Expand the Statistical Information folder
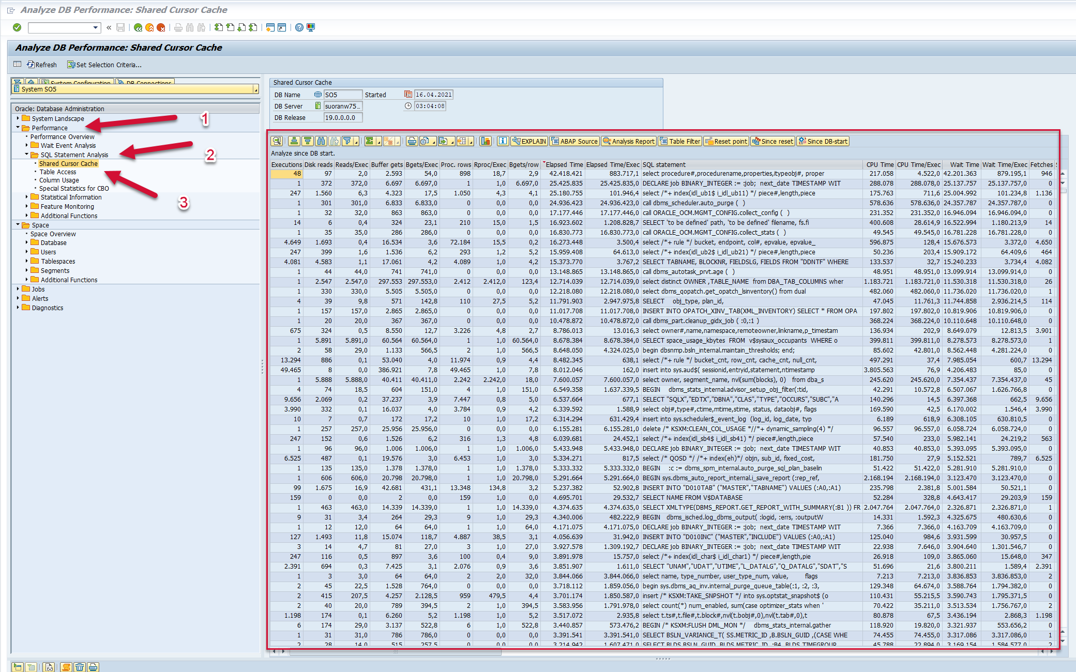Viewport: 1076px width, 672px height. tap(27, 197)
